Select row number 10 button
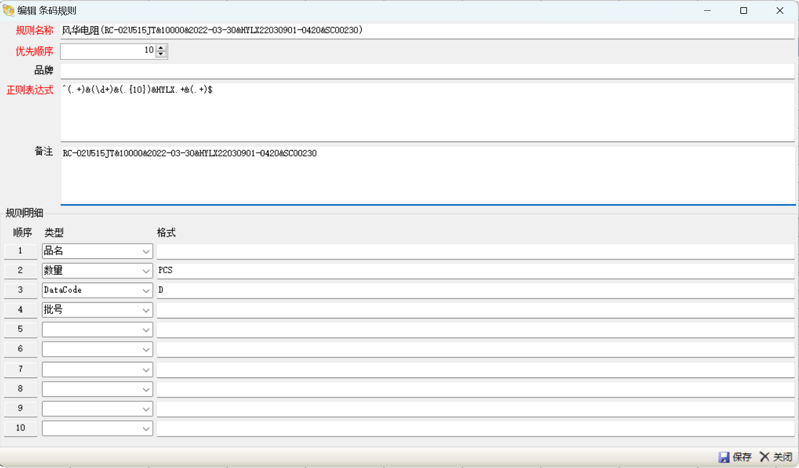 (x=21, y=428)
